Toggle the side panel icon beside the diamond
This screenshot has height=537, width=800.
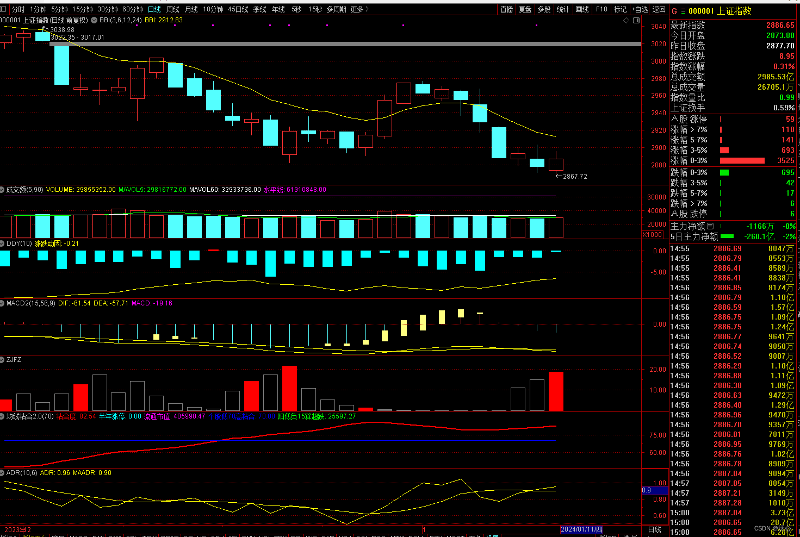coord(636,21)
